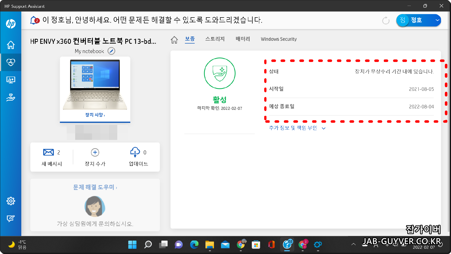Click the add device plus icon
The height and width of the screenshot is (254, 451).
tap(95, 152)
